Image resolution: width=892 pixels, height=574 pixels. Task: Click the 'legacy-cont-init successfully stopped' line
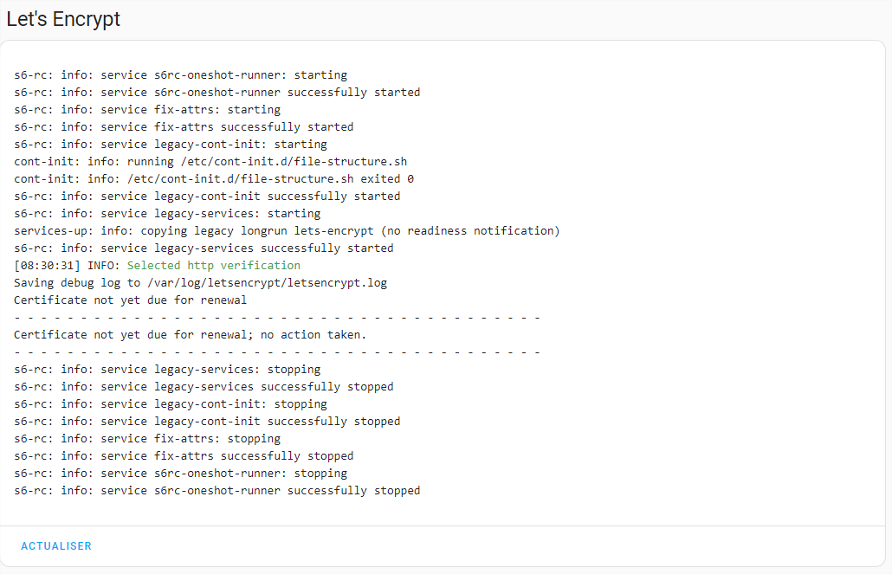tap(207, 422)
